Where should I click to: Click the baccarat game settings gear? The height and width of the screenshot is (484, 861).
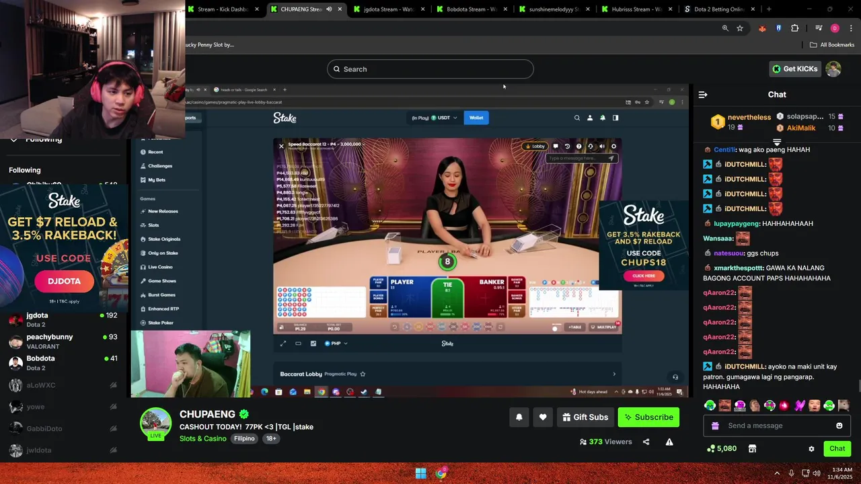[613, 146]
